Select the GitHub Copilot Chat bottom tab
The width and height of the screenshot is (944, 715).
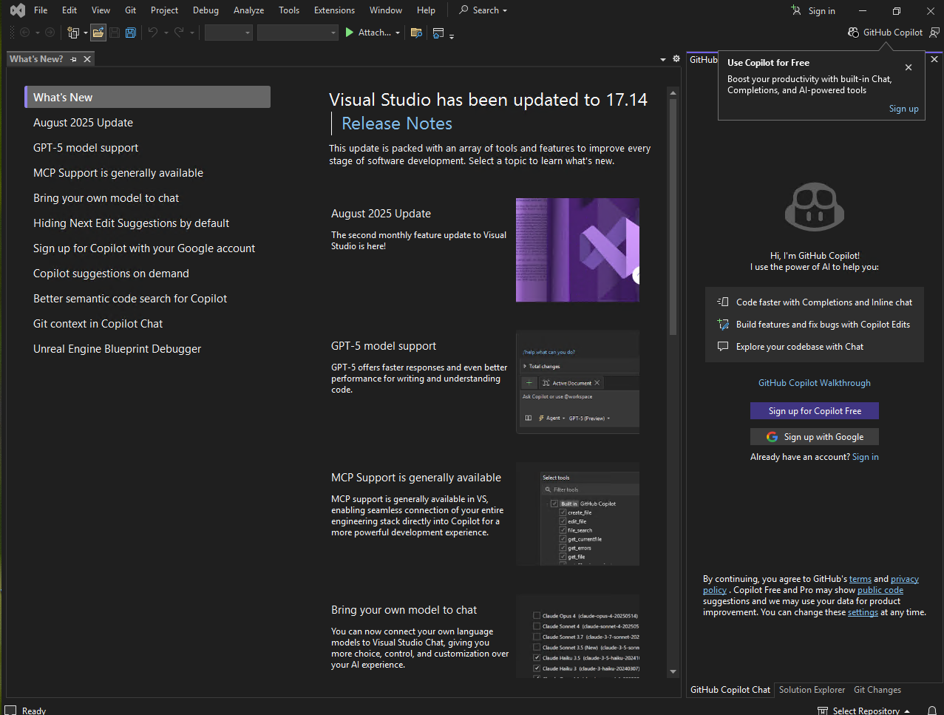pyautogui.click(x=730, y=690)
